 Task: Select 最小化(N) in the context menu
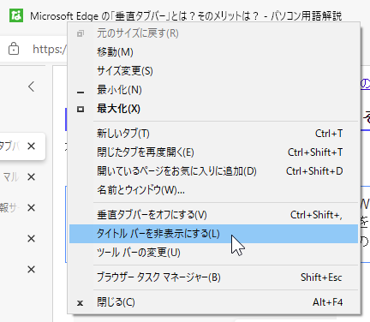click(x=213, y=90)
